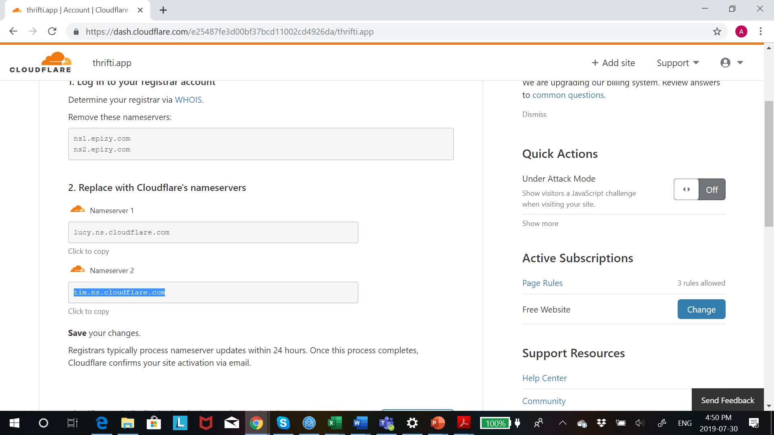Copy Nameserver 2 tim.ns.cloudflare.com field
Image resolution: width=774 pixels, height=435 pixels.
click(x=213, y=292)
